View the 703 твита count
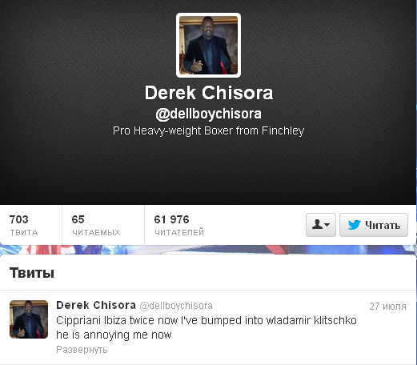The height and width of the screenshot is (365, 417). 23,226
